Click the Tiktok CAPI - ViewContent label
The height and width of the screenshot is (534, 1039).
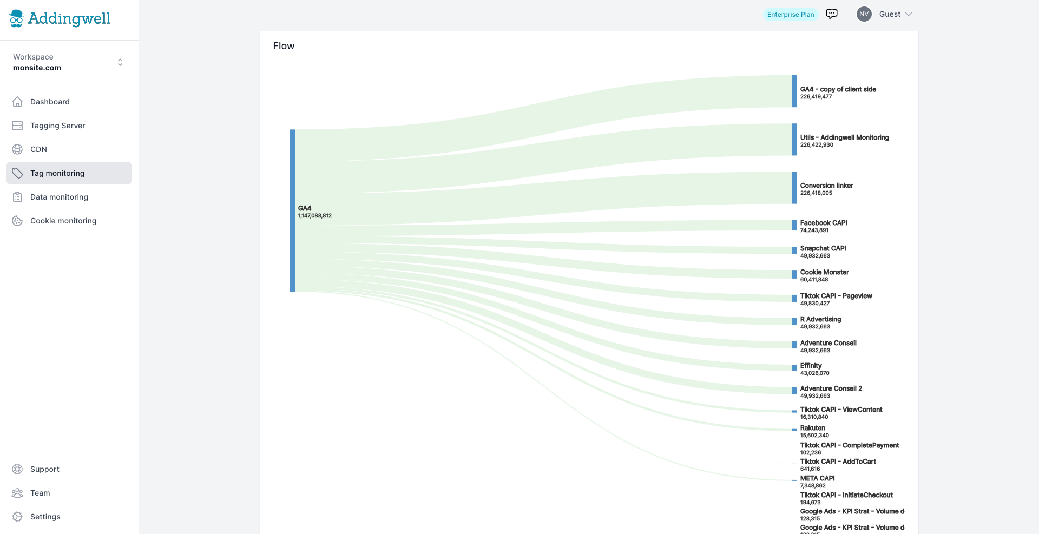click(841, 410)
